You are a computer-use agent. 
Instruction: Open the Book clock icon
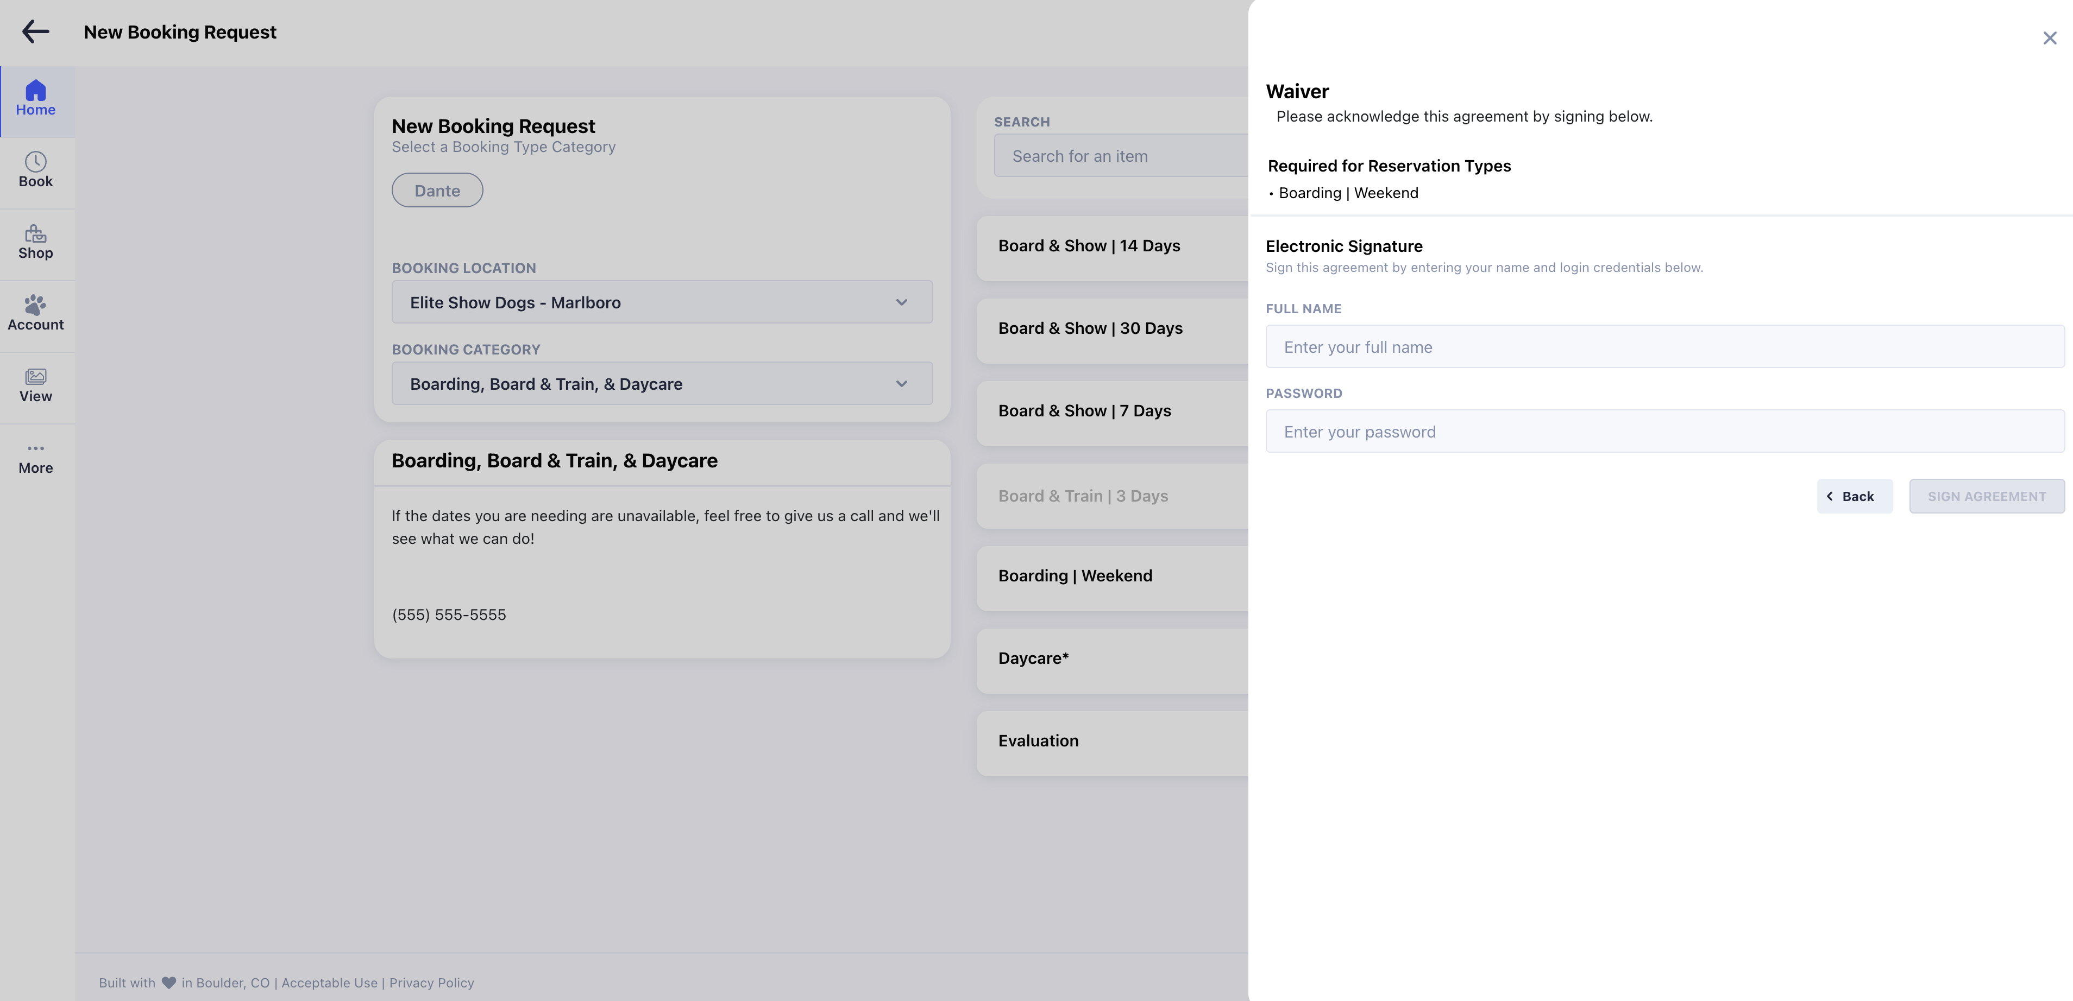(x=35, y=170)
